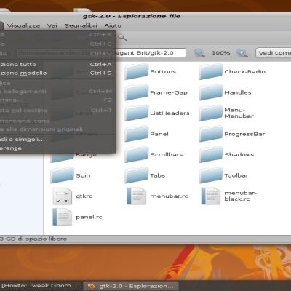Switch to the 'Howto: Tweak Gnom...' taskbar window
291x291 pixels.
(x=40, y=286)
